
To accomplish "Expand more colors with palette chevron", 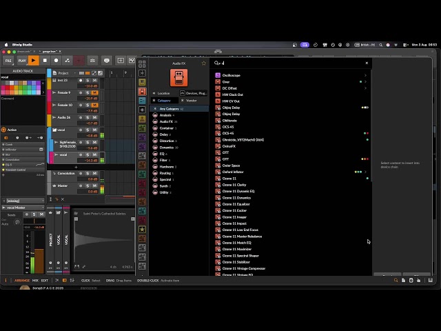I will tap(43, 92).
